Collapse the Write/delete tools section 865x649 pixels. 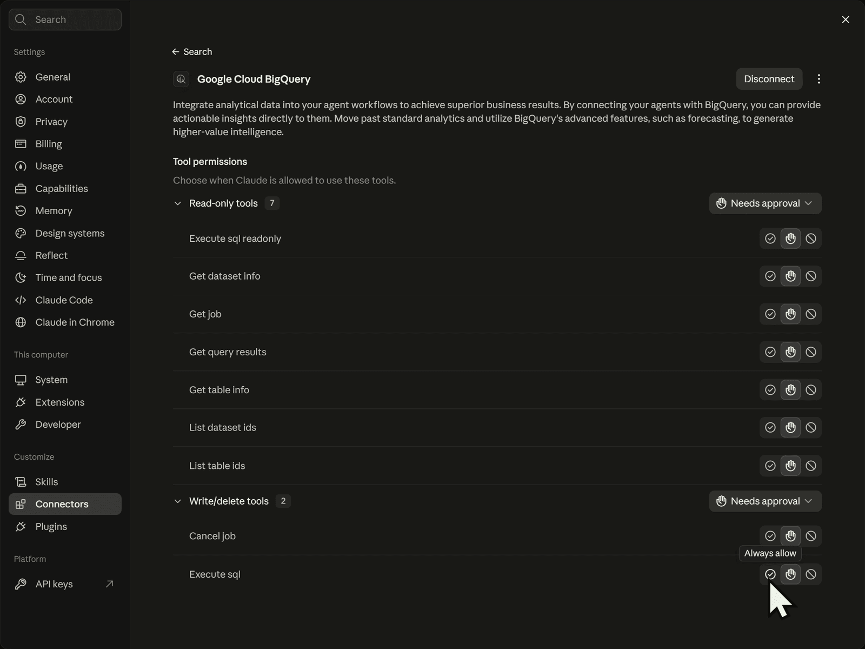pos(177,501)
